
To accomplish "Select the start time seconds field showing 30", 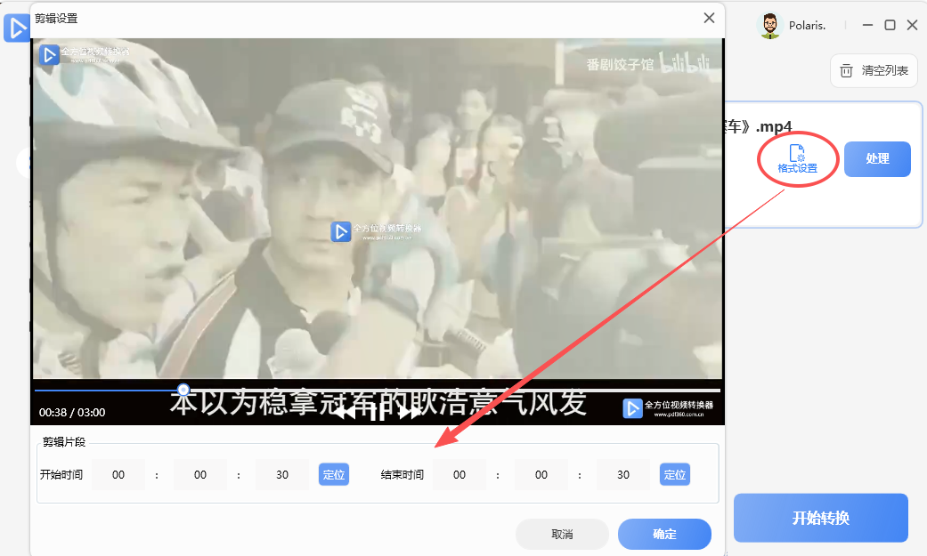I will 281,474.
